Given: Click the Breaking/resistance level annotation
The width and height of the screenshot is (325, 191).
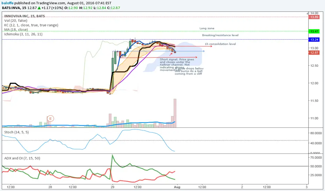Looking at the screenshot, I should click(220, 35).
